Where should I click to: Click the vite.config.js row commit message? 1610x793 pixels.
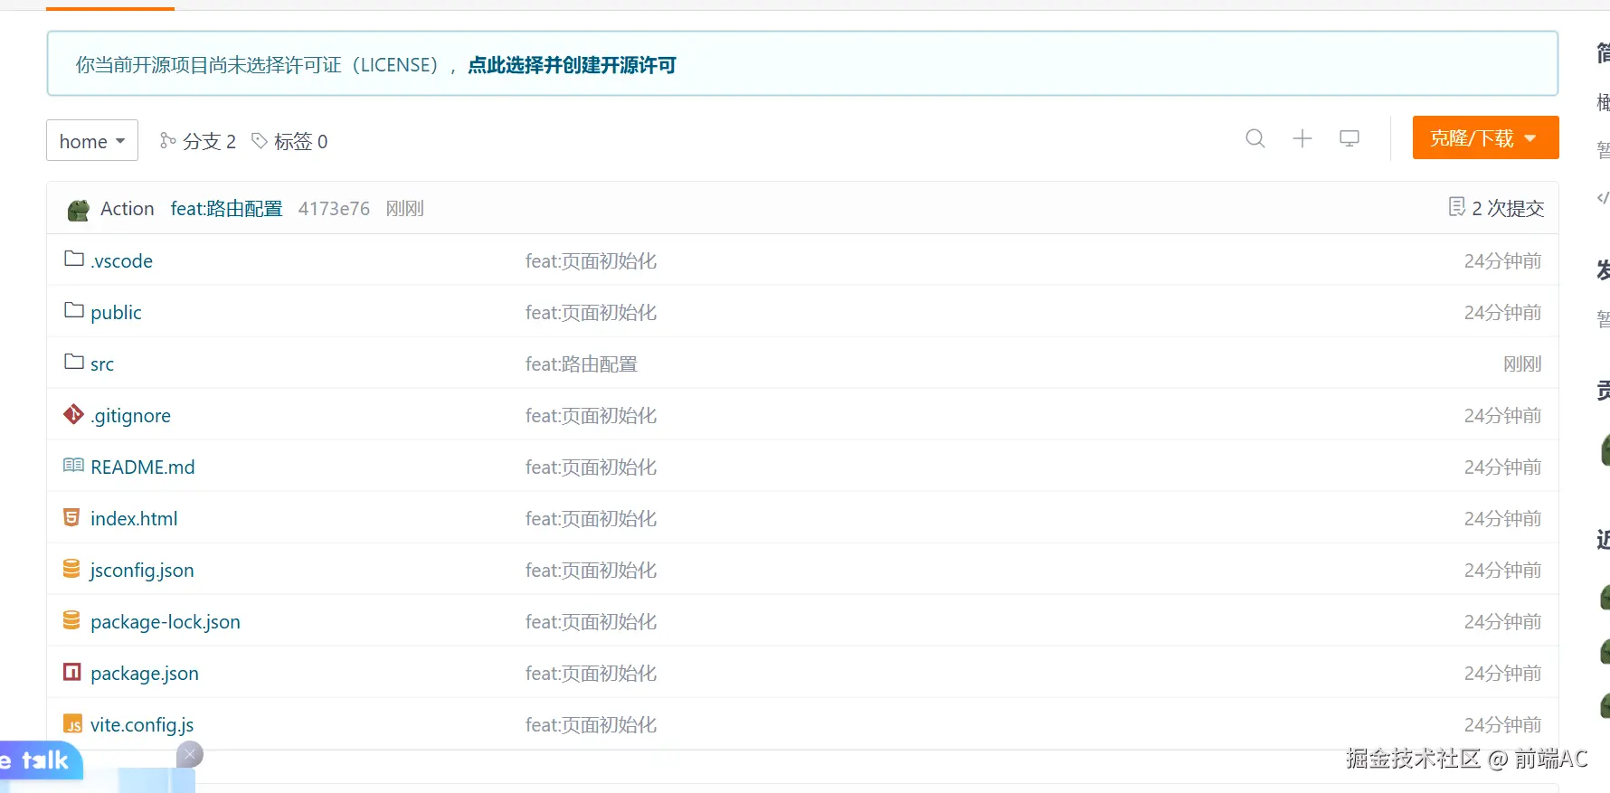pos(591,725)
